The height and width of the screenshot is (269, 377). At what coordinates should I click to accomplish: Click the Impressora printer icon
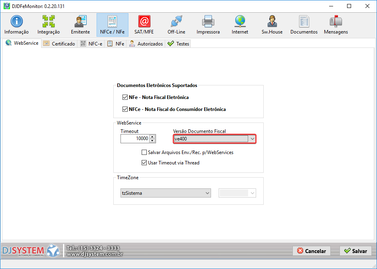tap(208, 25)
